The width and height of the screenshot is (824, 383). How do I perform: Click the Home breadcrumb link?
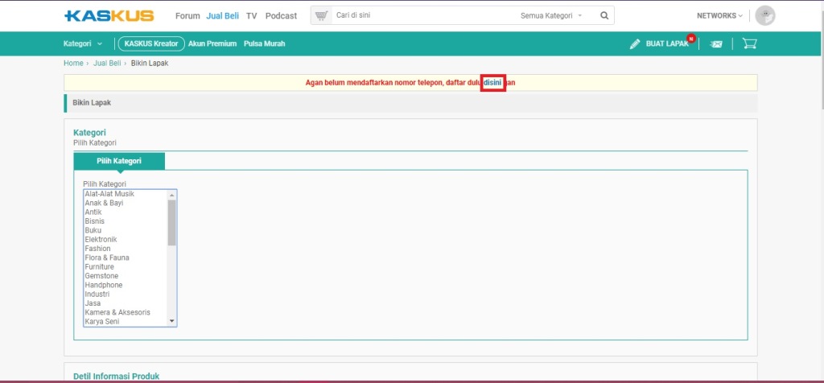(x=73, y=63)
